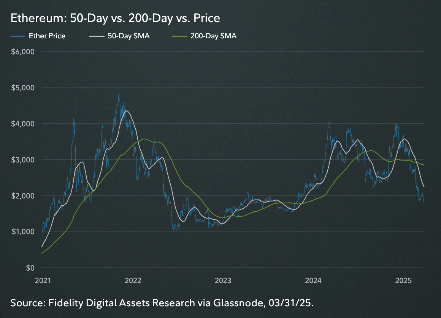Click the 2022 x-axis year label
Viewport: 441px width, 318px height.
pyautogui.click(x=133, y=281)
